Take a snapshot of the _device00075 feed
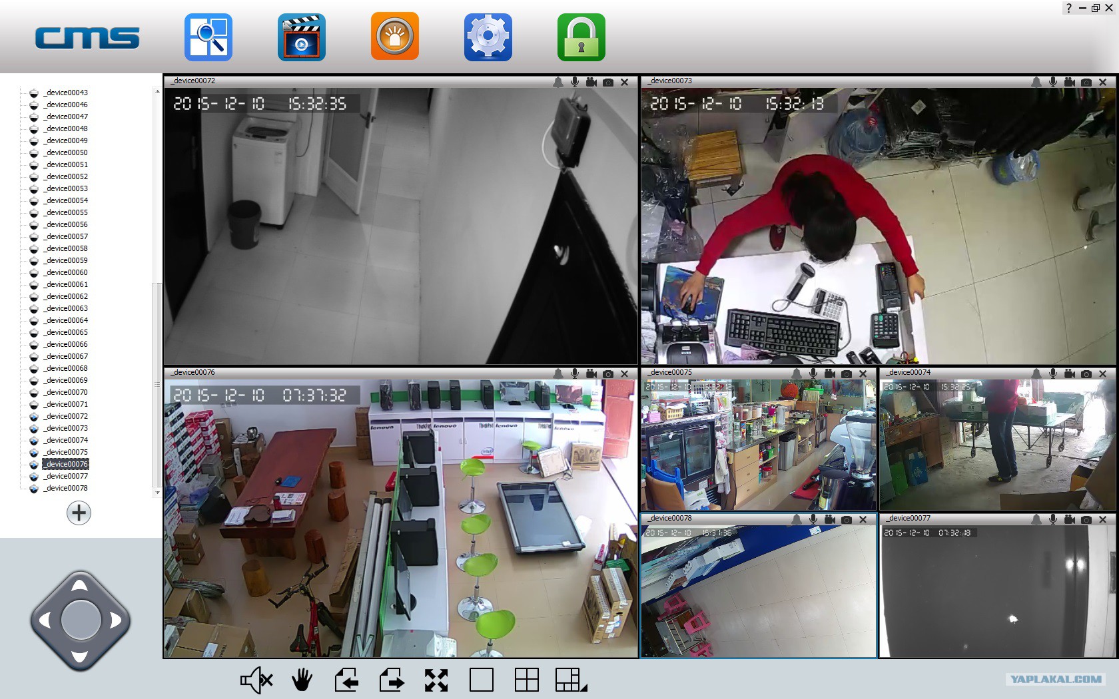The image size is (1119, 699). coord(847,373)
